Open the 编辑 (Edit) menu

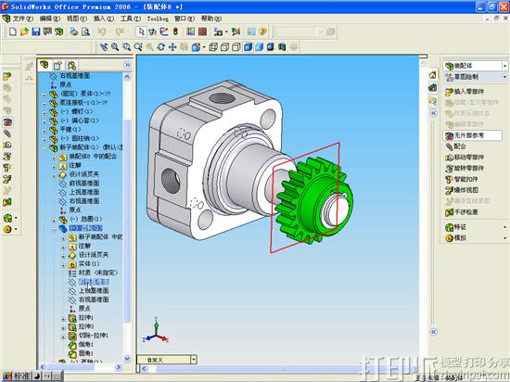50,19
